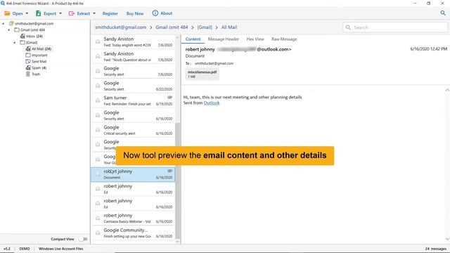Click '24 messages' in status bar

tap(436, 249)
